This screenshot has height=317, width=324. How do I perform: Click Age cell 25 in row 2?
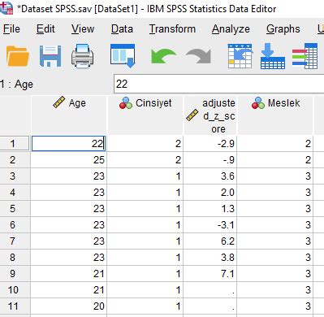click(69, 159)
